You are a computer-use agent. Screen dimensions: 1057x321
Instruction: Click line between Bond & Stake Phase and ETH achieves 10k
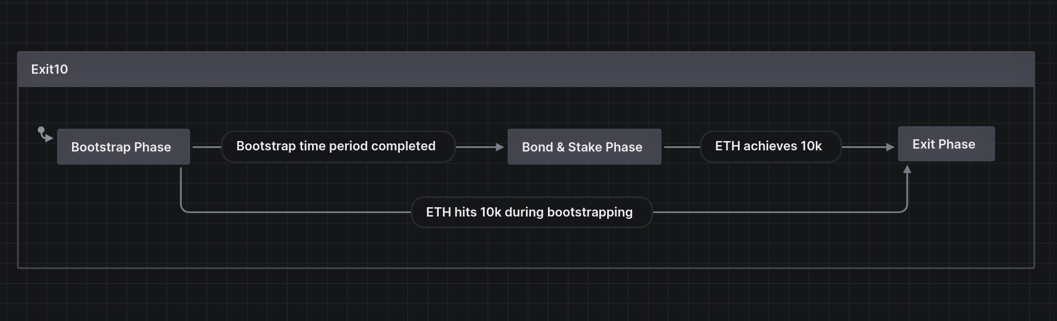[681, 147]
